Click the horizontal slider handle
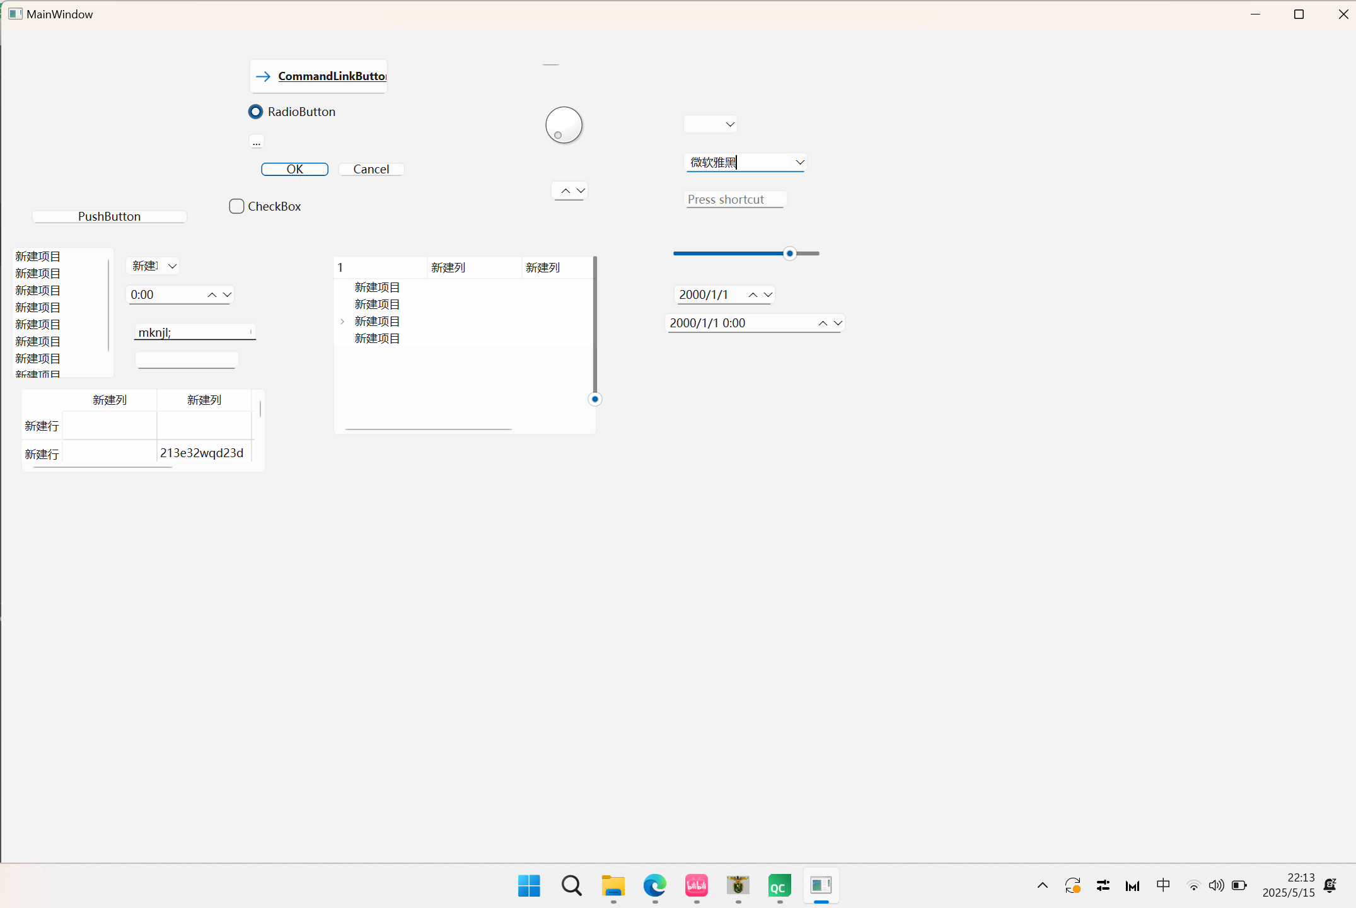 789,253
